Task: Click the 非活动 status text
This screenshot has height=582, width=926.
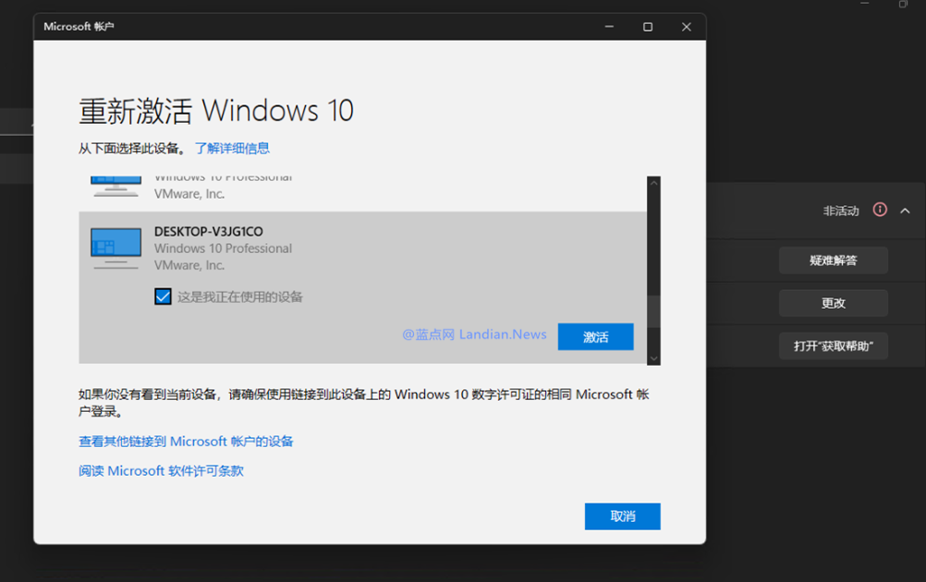Action: pyautogui.click(x=841, y=211)
